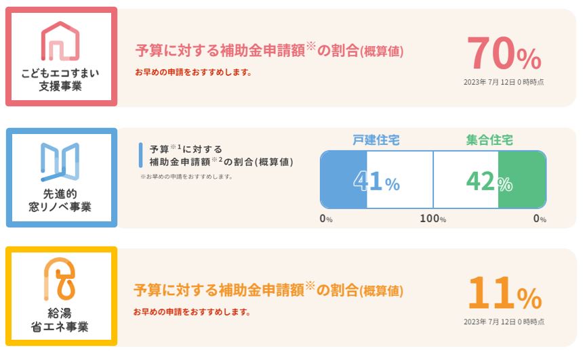Screen dimensions: 583x354
Task: Open 給湯省エネ事業 card label
Action: coord(60,320)
